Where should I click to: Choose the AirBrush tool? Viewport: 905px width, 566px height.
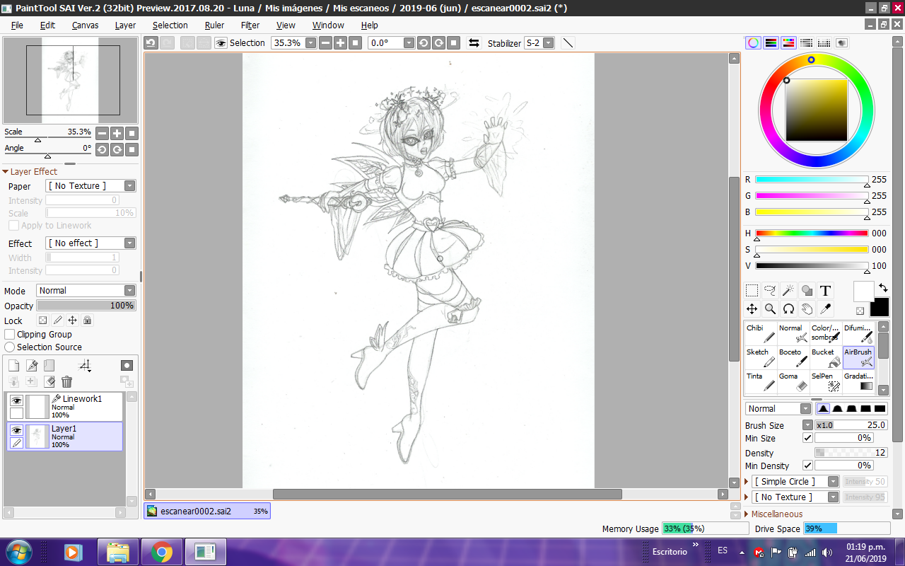(x=858, y=358)
